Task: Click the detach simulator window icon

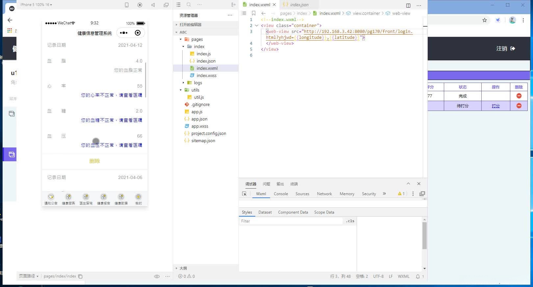Action: tap(166, 5)
